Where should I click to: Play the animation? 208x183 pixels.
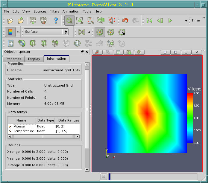click(x=170, y=21)
